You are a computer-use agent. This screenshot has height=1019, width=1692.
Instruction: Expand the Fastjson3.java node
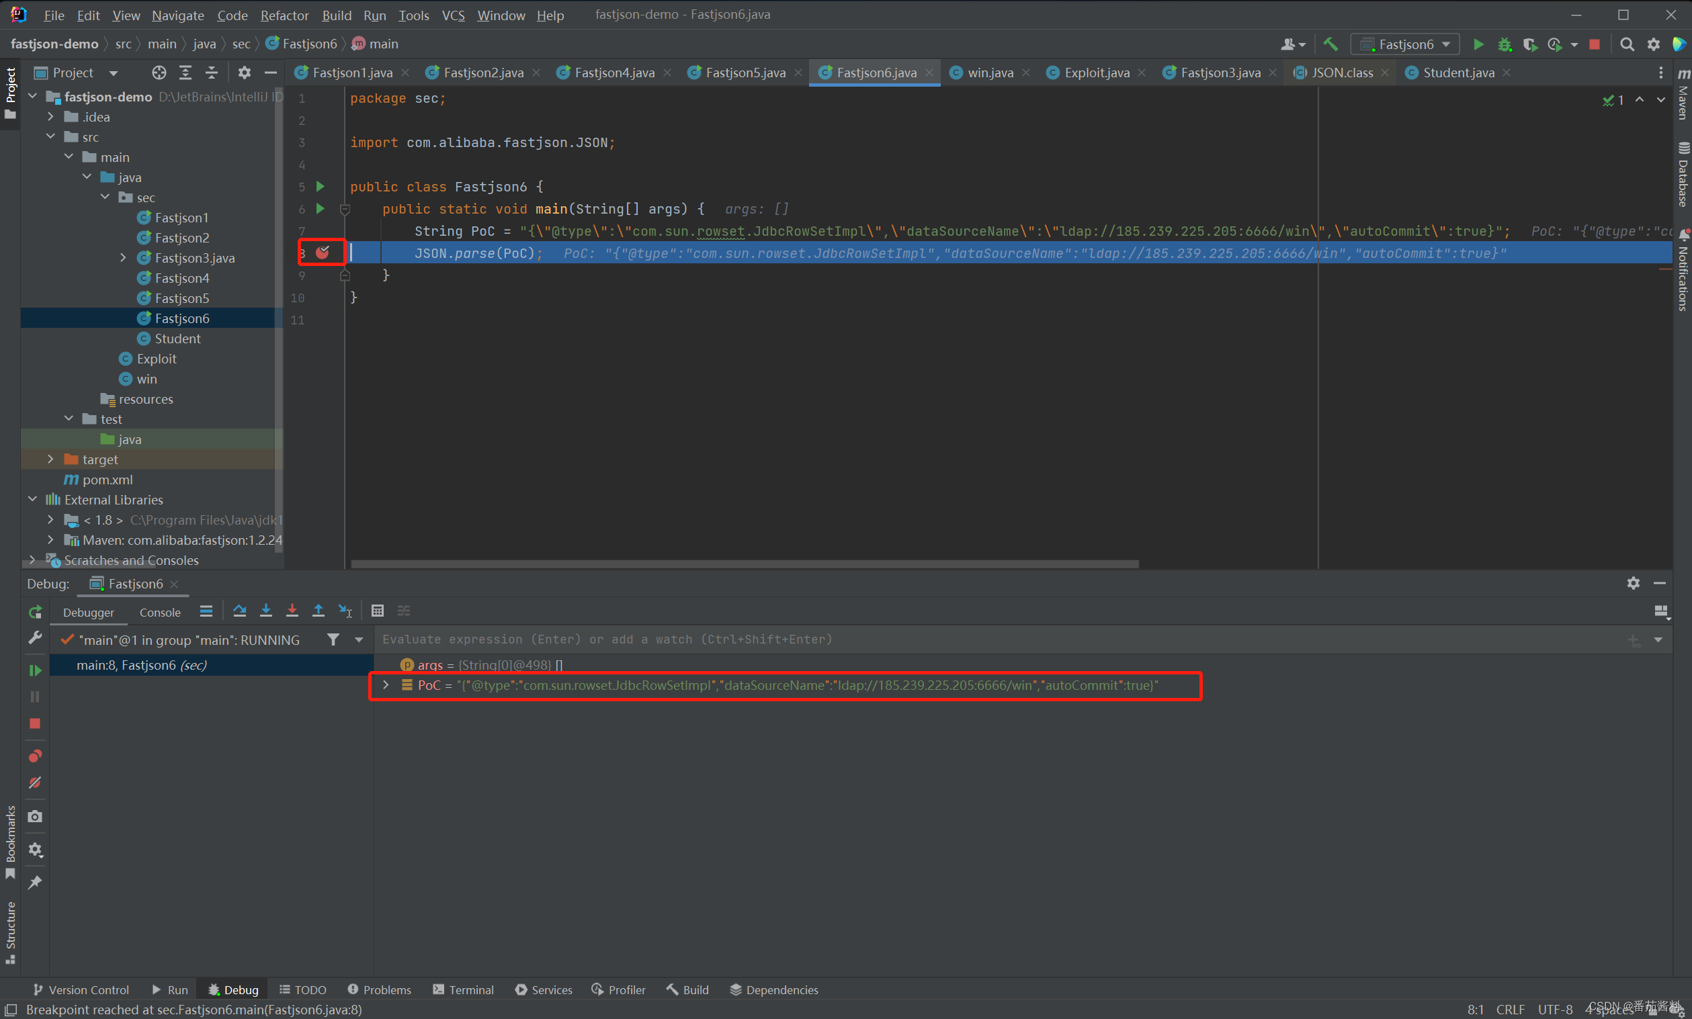[123, 257]
